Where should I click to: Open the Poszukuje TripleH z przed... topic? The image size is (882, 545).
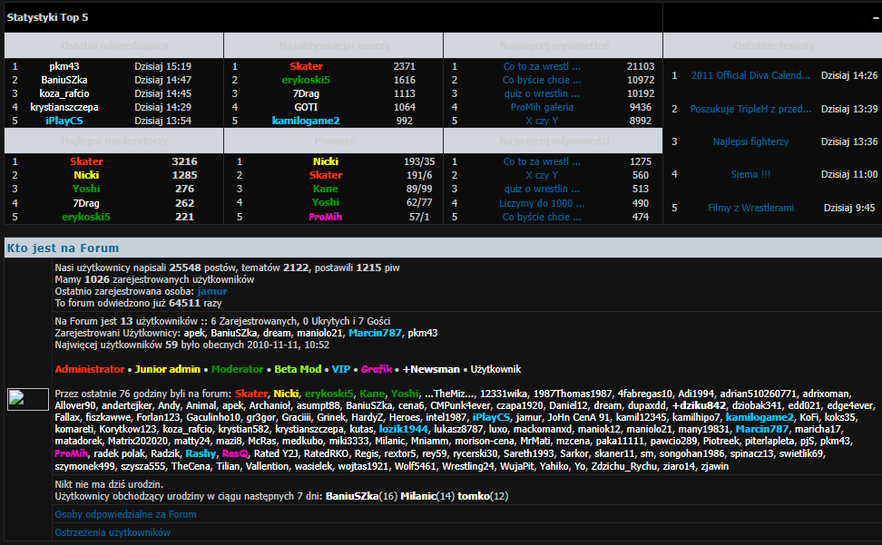coord(750,109)
